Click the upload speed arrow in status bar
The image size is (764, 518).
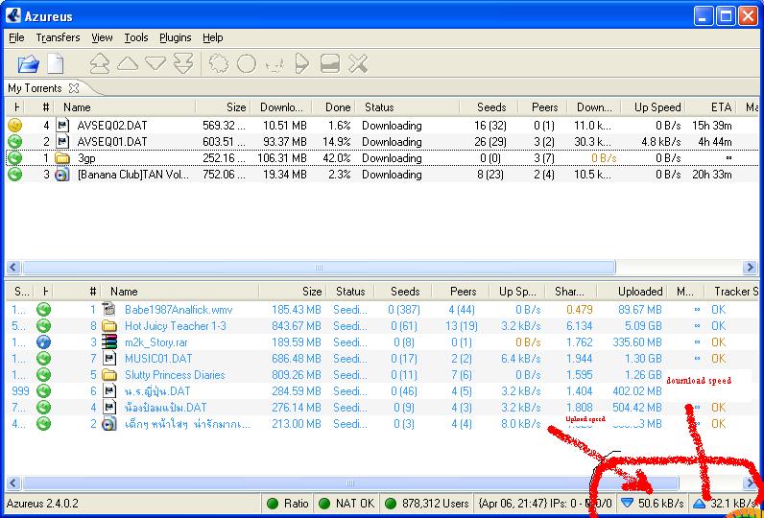(700, 504)
